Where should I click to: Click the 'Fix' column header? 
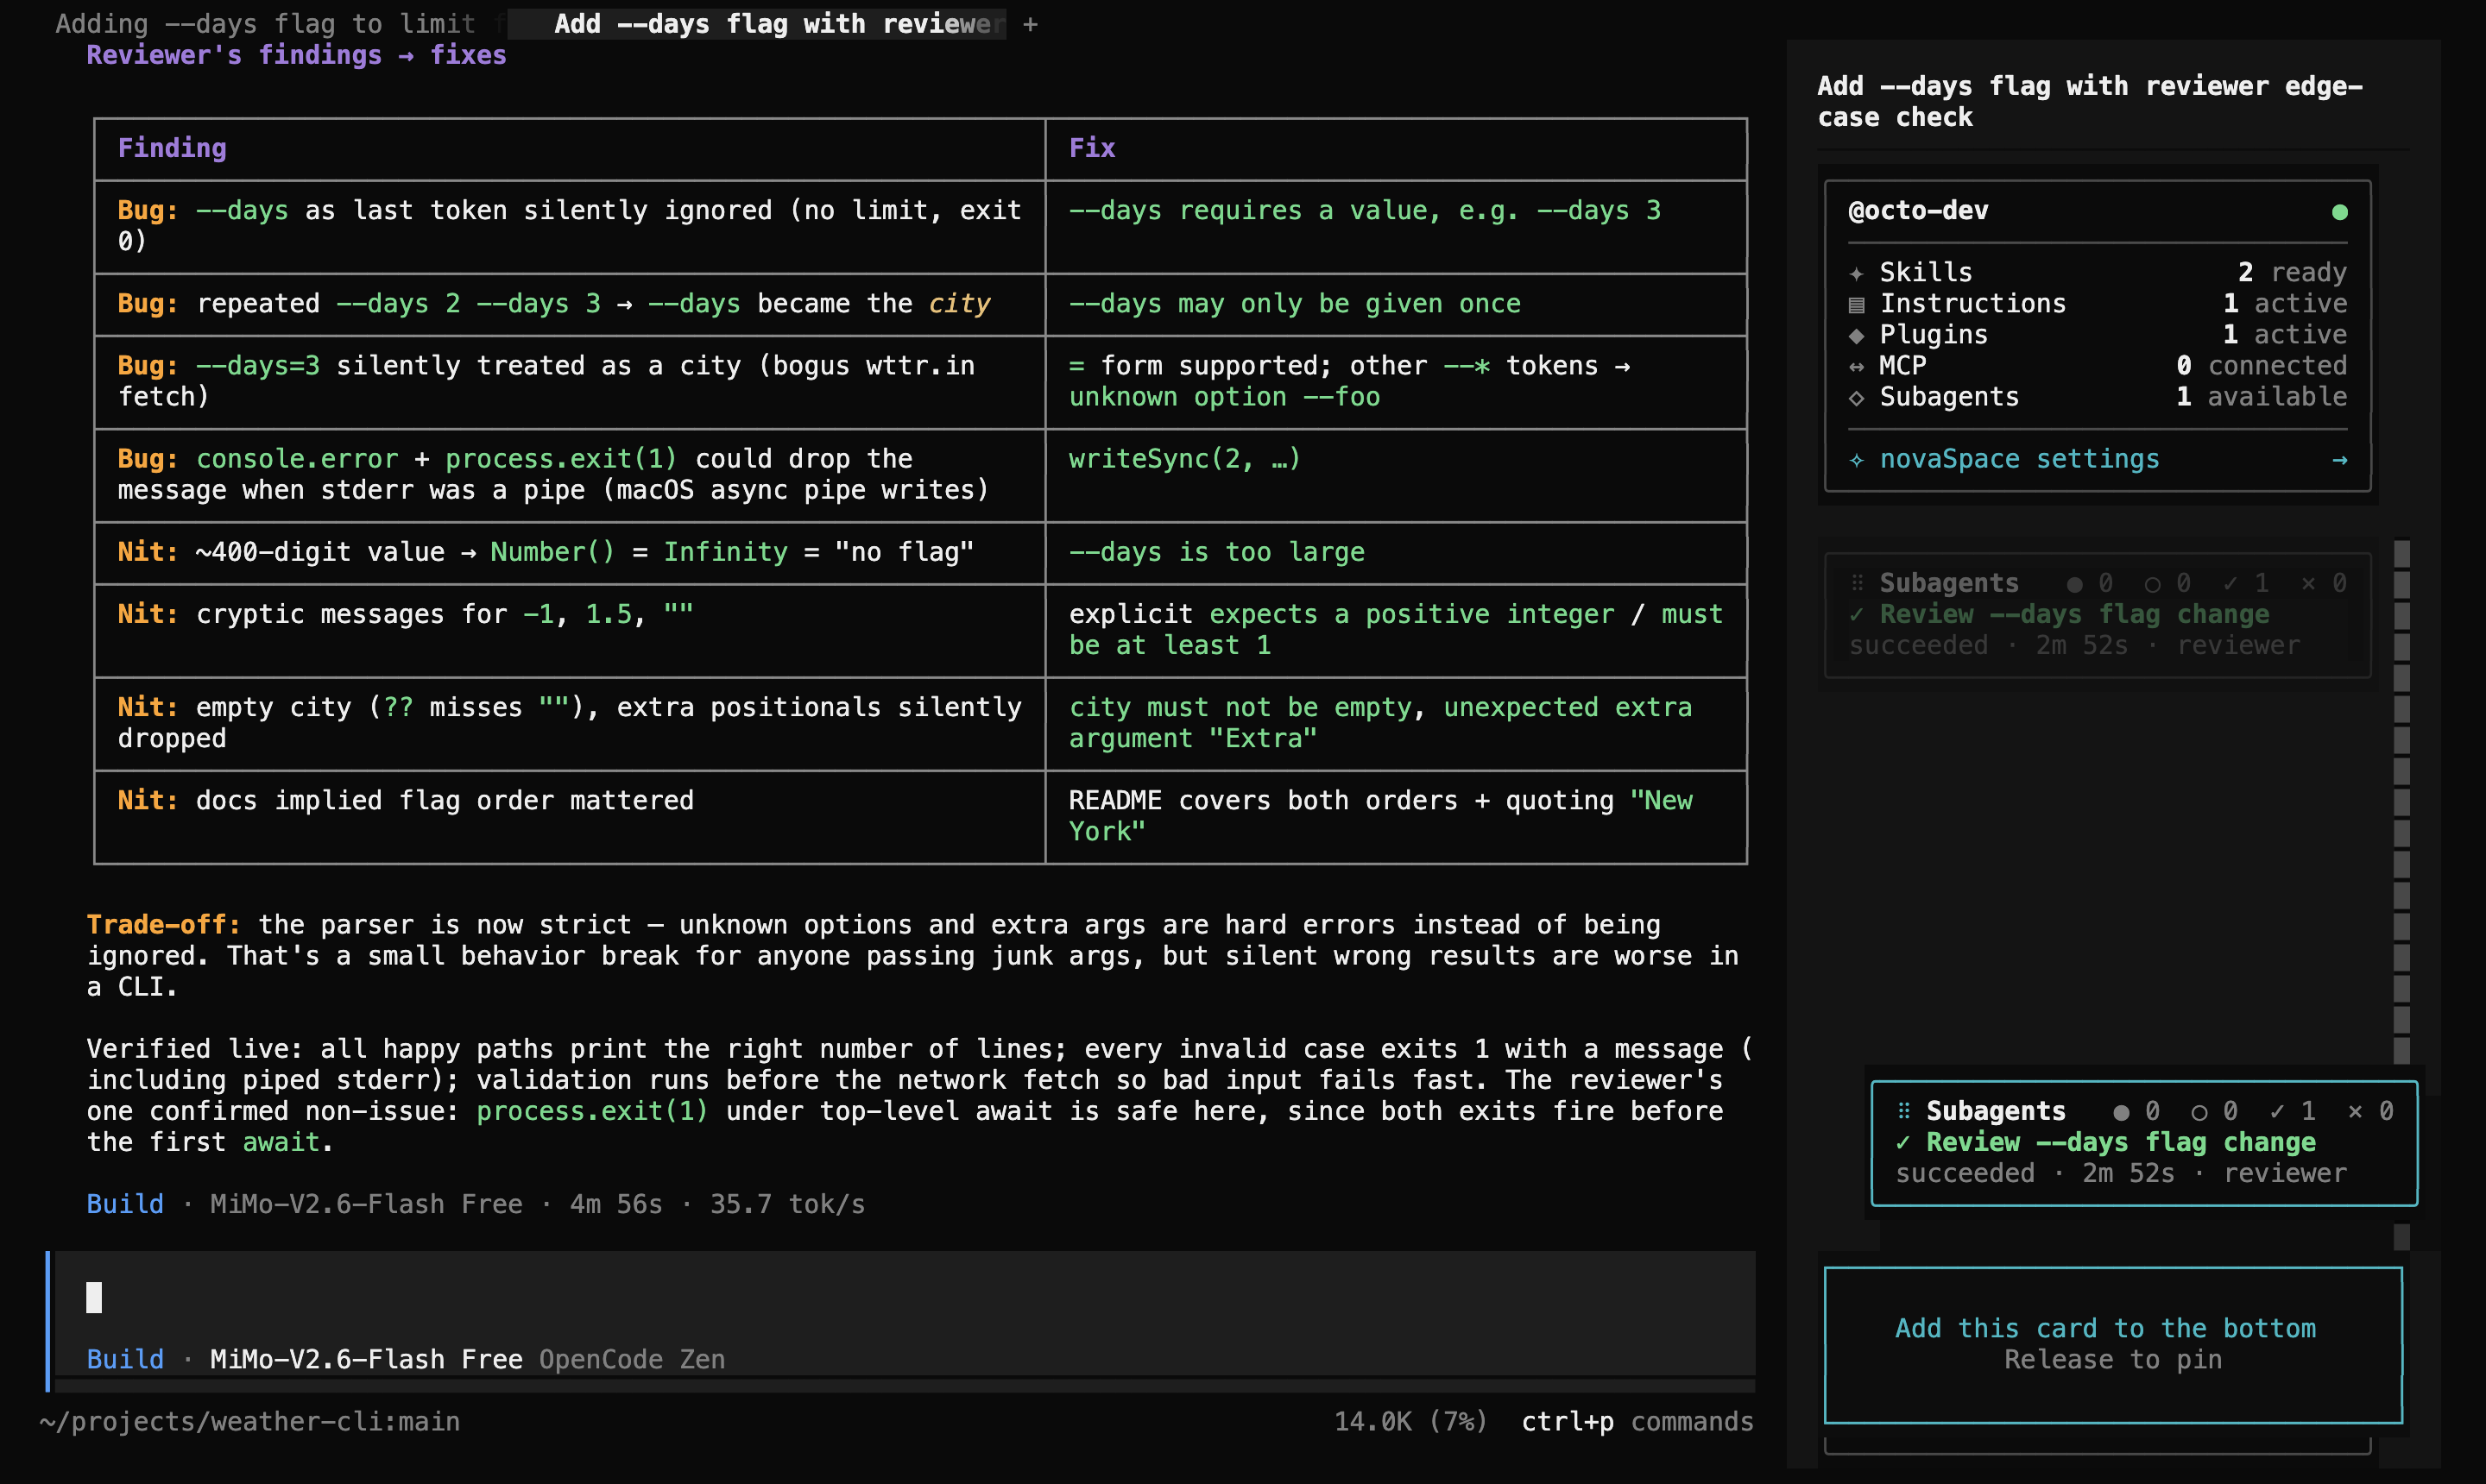[1091, 148]
